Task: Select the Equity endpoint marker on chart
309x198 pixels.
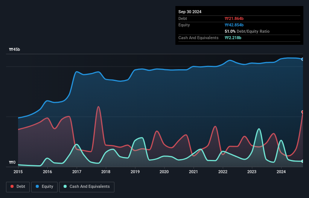Action: [x=303, y=59]
